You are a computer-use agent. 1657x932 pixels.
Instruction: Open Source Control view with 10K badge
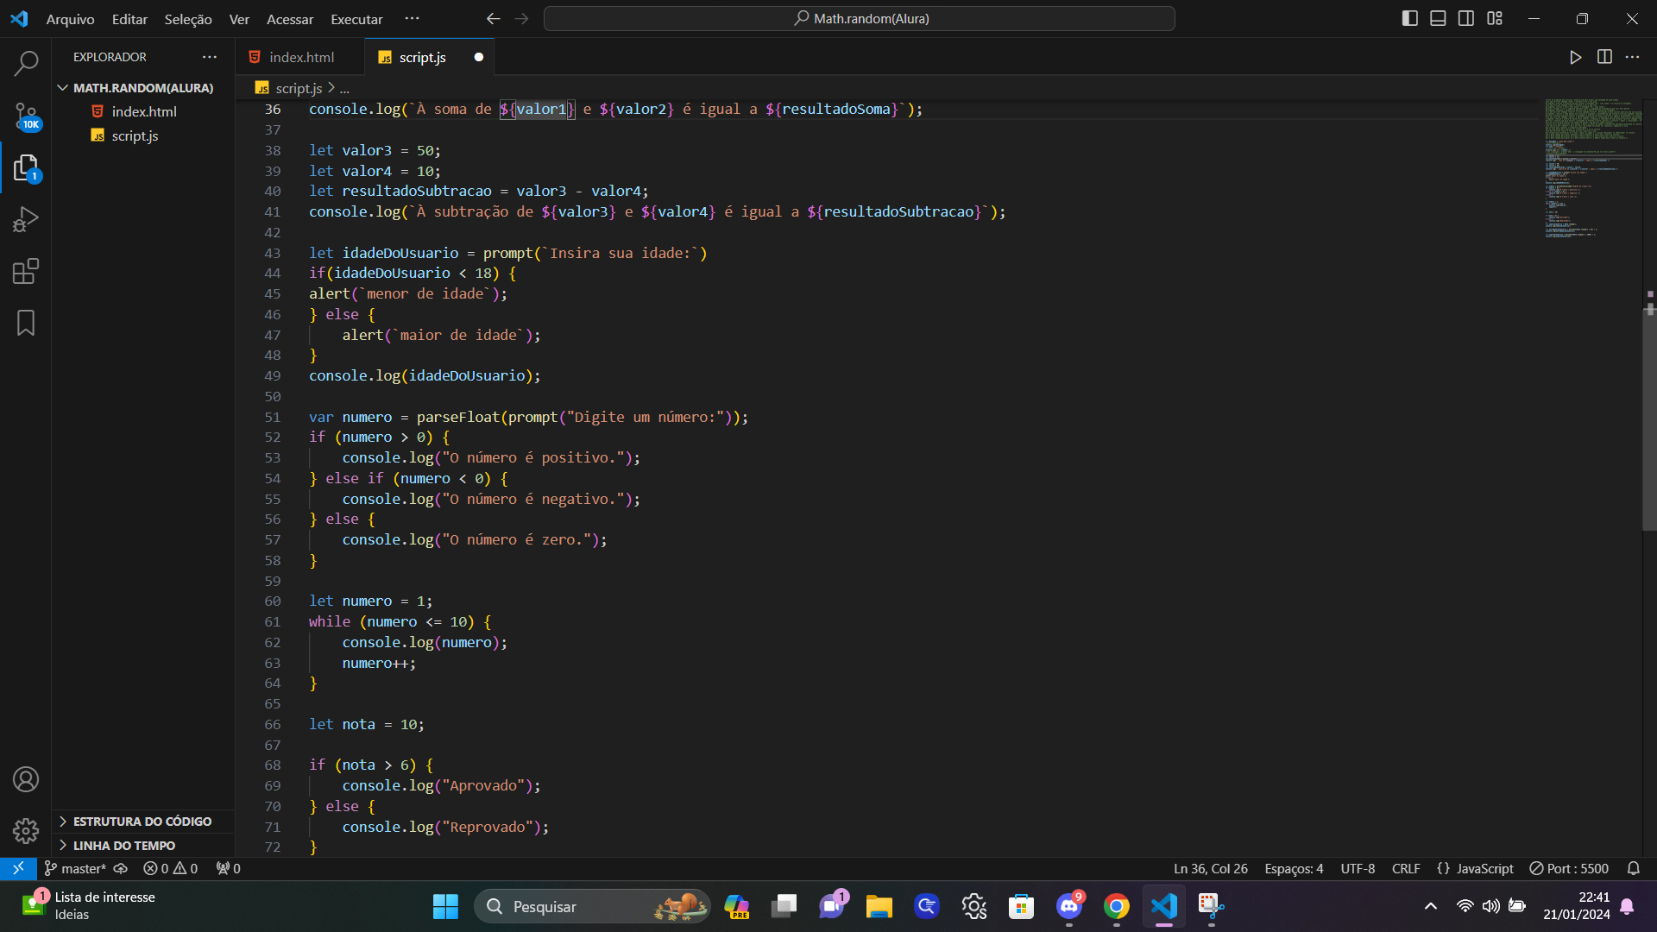tap(26, 116)
